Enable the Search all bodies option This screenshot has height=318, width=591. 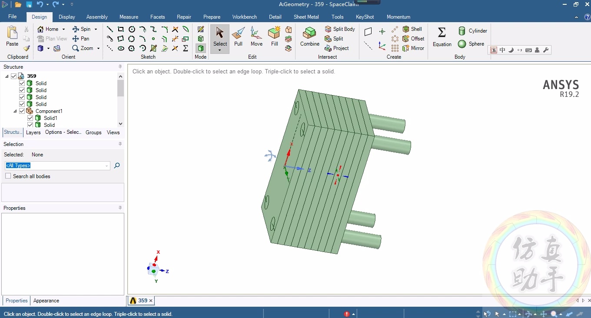pos(7,176)
